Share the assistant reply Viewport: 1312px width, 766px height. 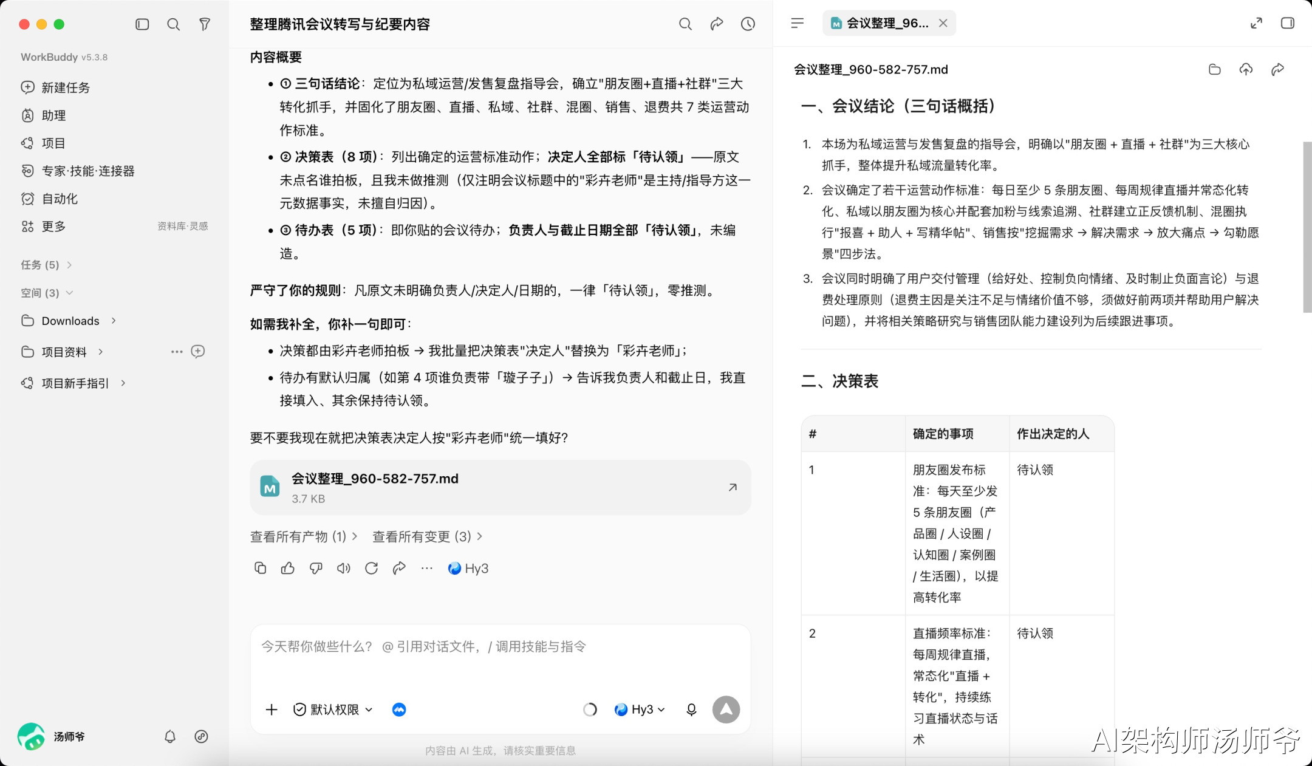[x=399, y=568]
